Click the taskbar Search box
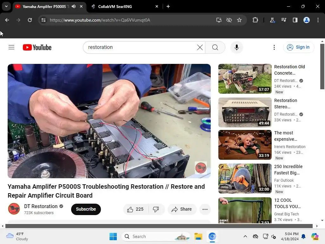Screen dimensions: 325x244 (x=156, y=236)
